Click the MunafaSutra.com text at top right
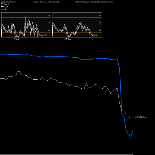This screenshot has height=155, width=155. (x=105, y=2)
